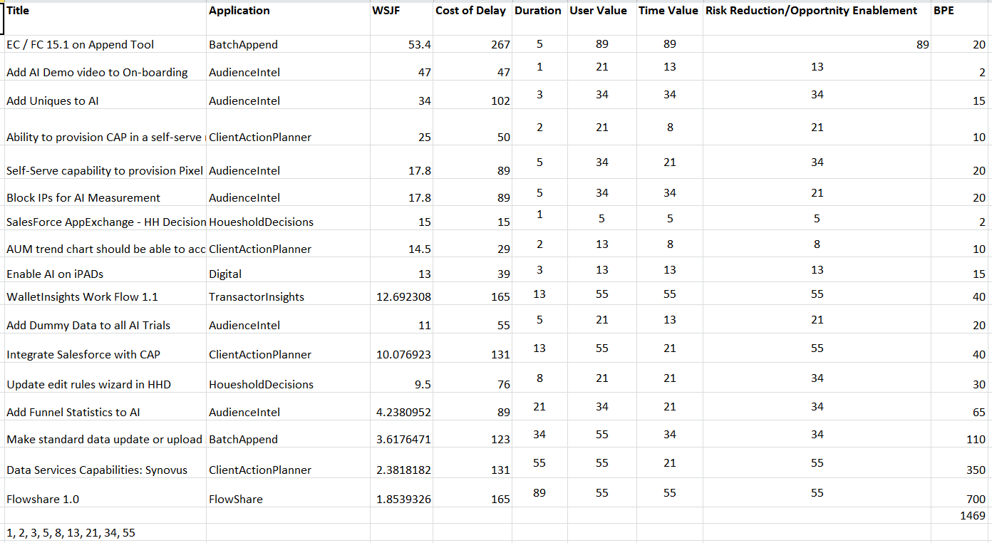Select 'Add Dummy Data to all AI Trials' cell
Viewport: 992px width, 543px height.
coord(105,320)
